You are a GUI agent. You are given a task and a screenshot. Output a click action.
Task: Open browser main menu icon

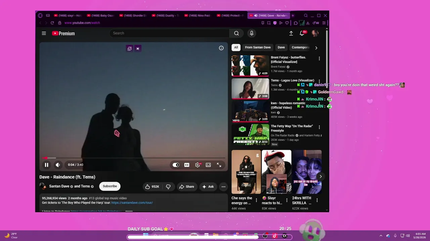[324, 23]
